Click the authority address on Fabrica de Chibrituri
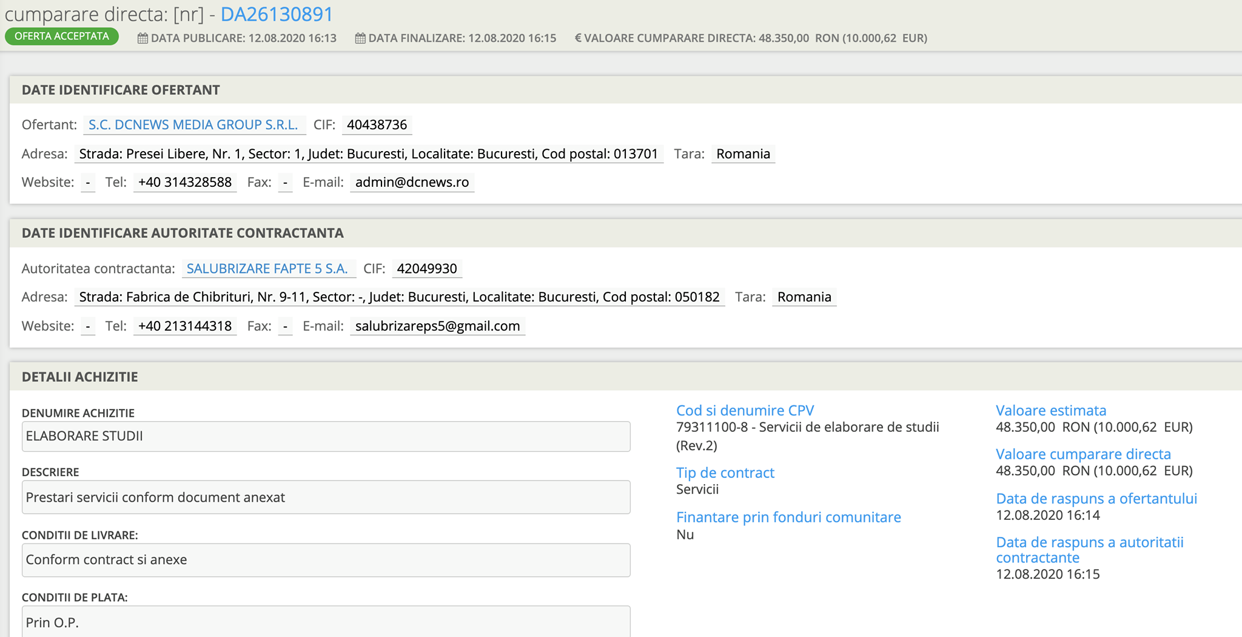This screenshot has height=637, width=1242. [x=400, y=297]
